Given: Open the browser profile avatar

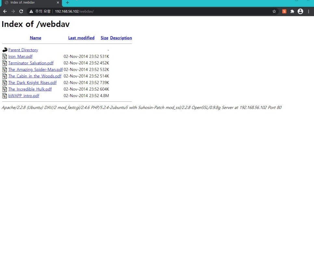Looking at the screenshot, I should coord(300,11).
